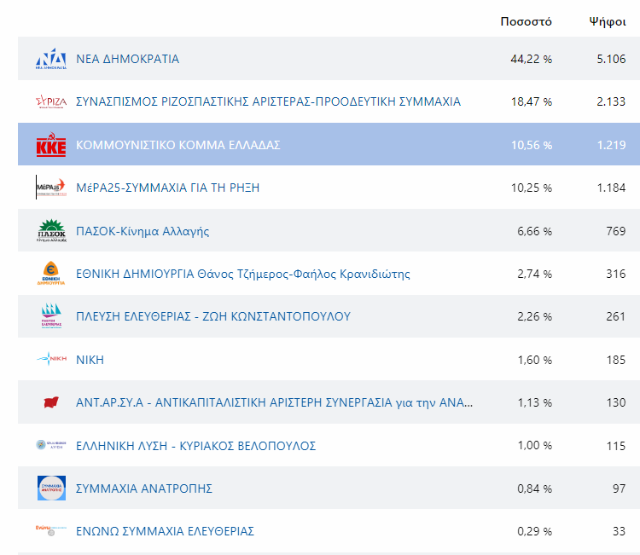Open the ΠΑΣΟΚ-Κίνημα Αλλαγής link
The image size is (640, 555).
[143, 231]
